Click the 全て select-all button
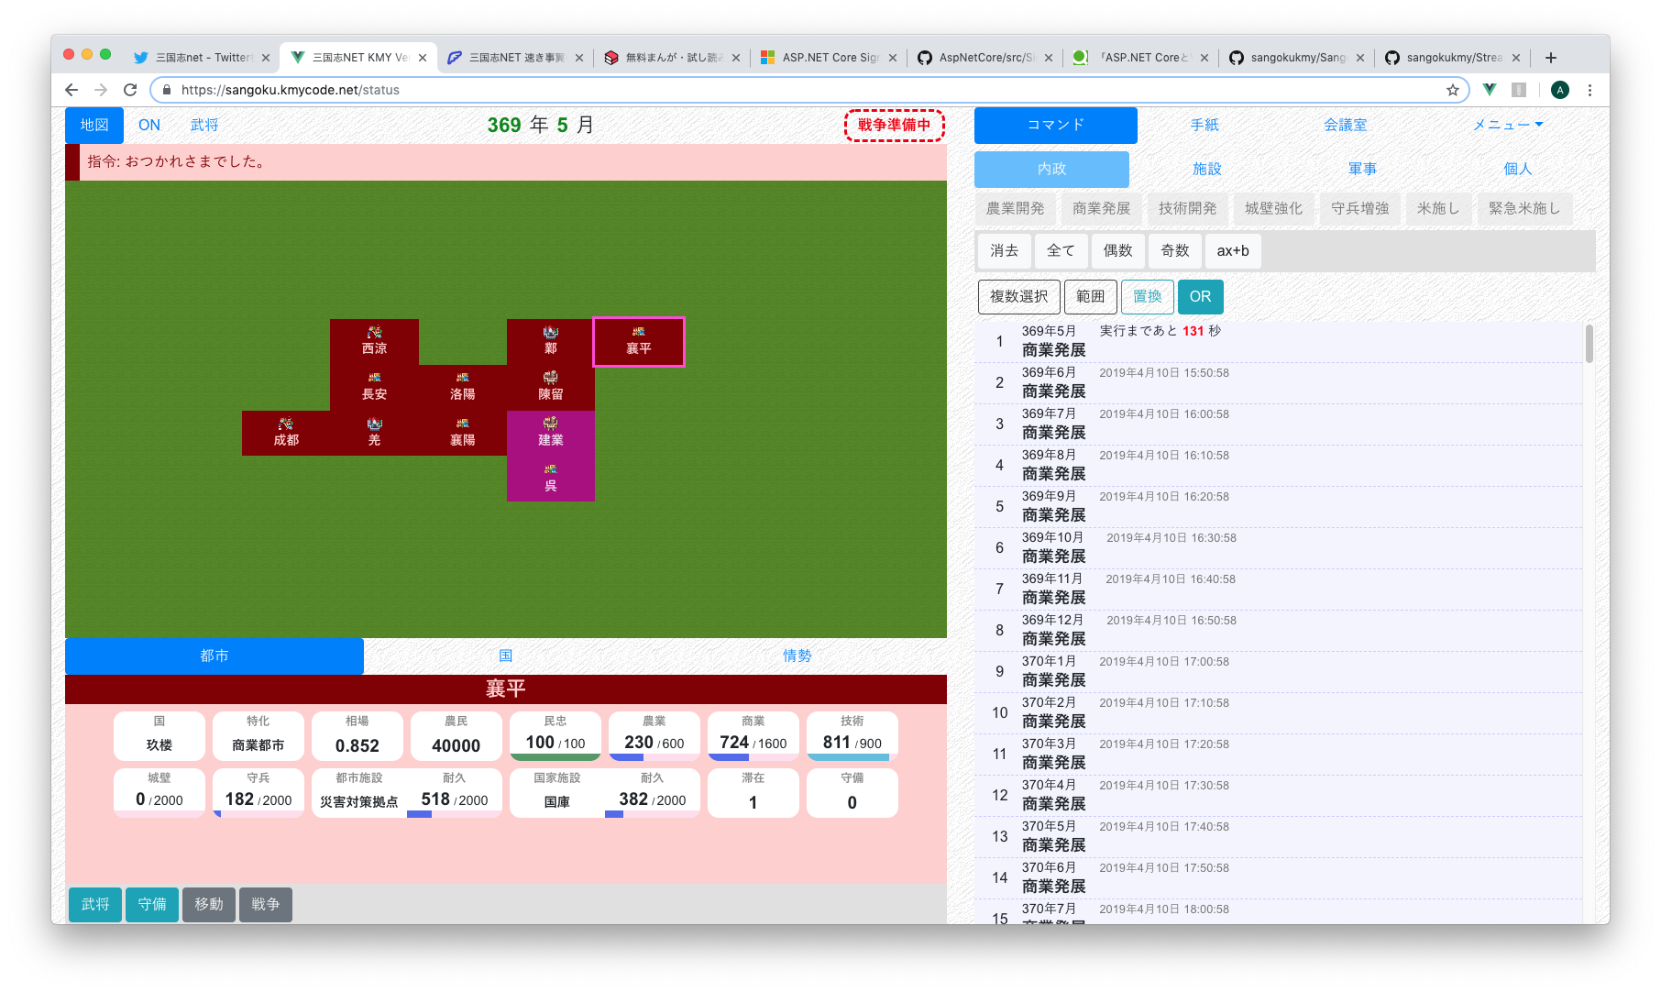The width and height of the screenshot is (1661, 992). click(x=1061, y=251)
